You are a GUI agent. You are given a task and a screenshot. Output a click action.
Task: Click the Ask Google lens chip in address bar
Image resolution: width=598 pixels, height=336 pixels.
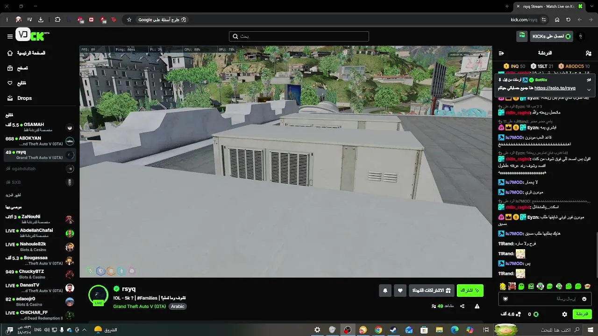point(162,20)
